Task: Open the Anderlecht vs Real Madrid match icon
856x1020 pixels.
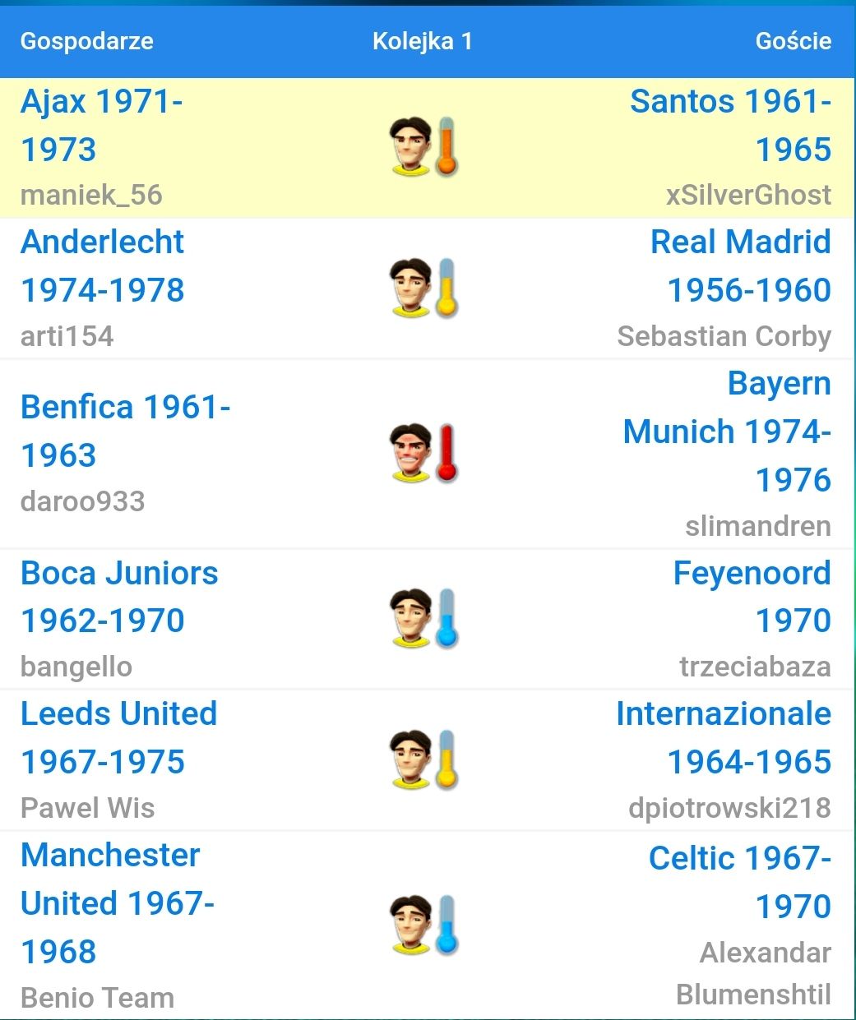Action: (423, 288)
